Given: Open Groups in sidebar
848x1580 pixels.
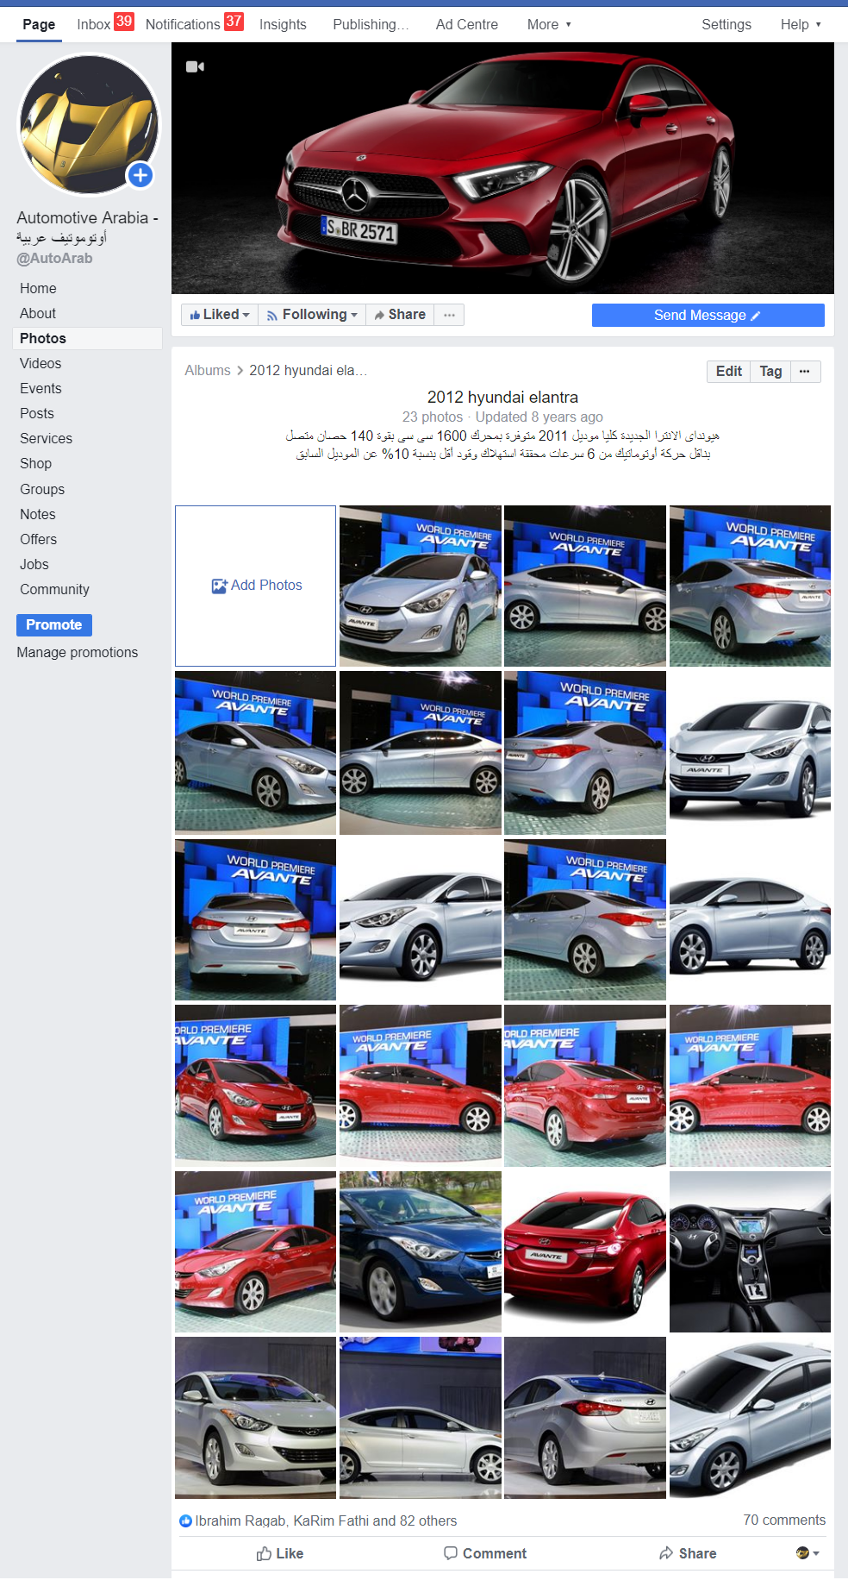Looking at the screenshot, I should point(42,489).
